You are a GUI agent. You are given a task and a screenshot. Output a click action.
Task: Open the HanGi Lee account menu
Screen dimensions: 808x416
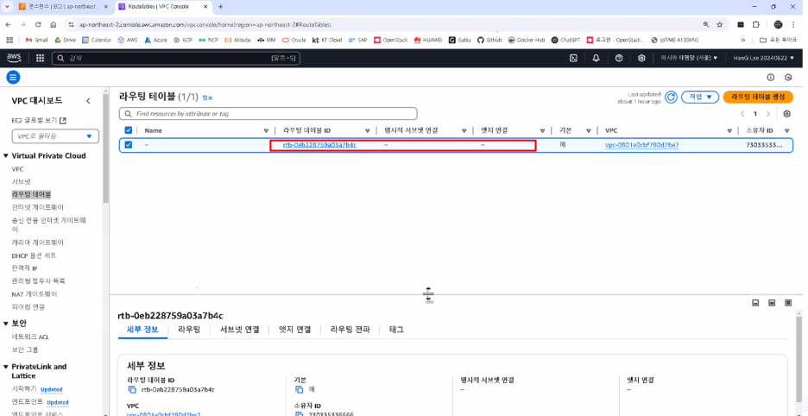click(764, 58)
